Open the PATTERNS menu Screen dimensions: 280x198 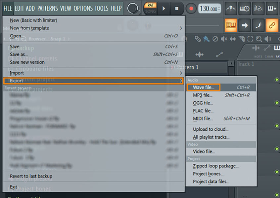click(48, 8)
